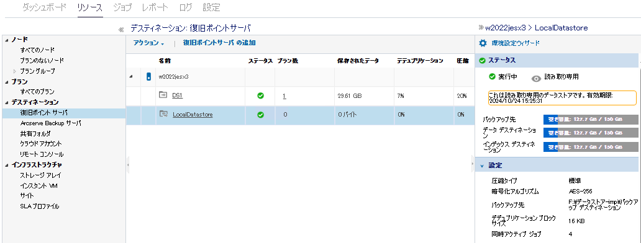Open the DS1 datastore link
This screenshot has height=243, width=641.
(x=177, y=96)
